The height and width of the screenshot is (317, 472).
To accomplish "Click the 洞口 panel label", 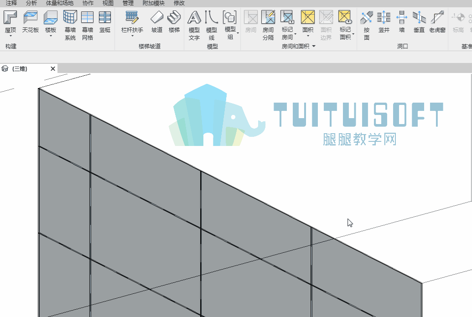I will pos(402,46).
